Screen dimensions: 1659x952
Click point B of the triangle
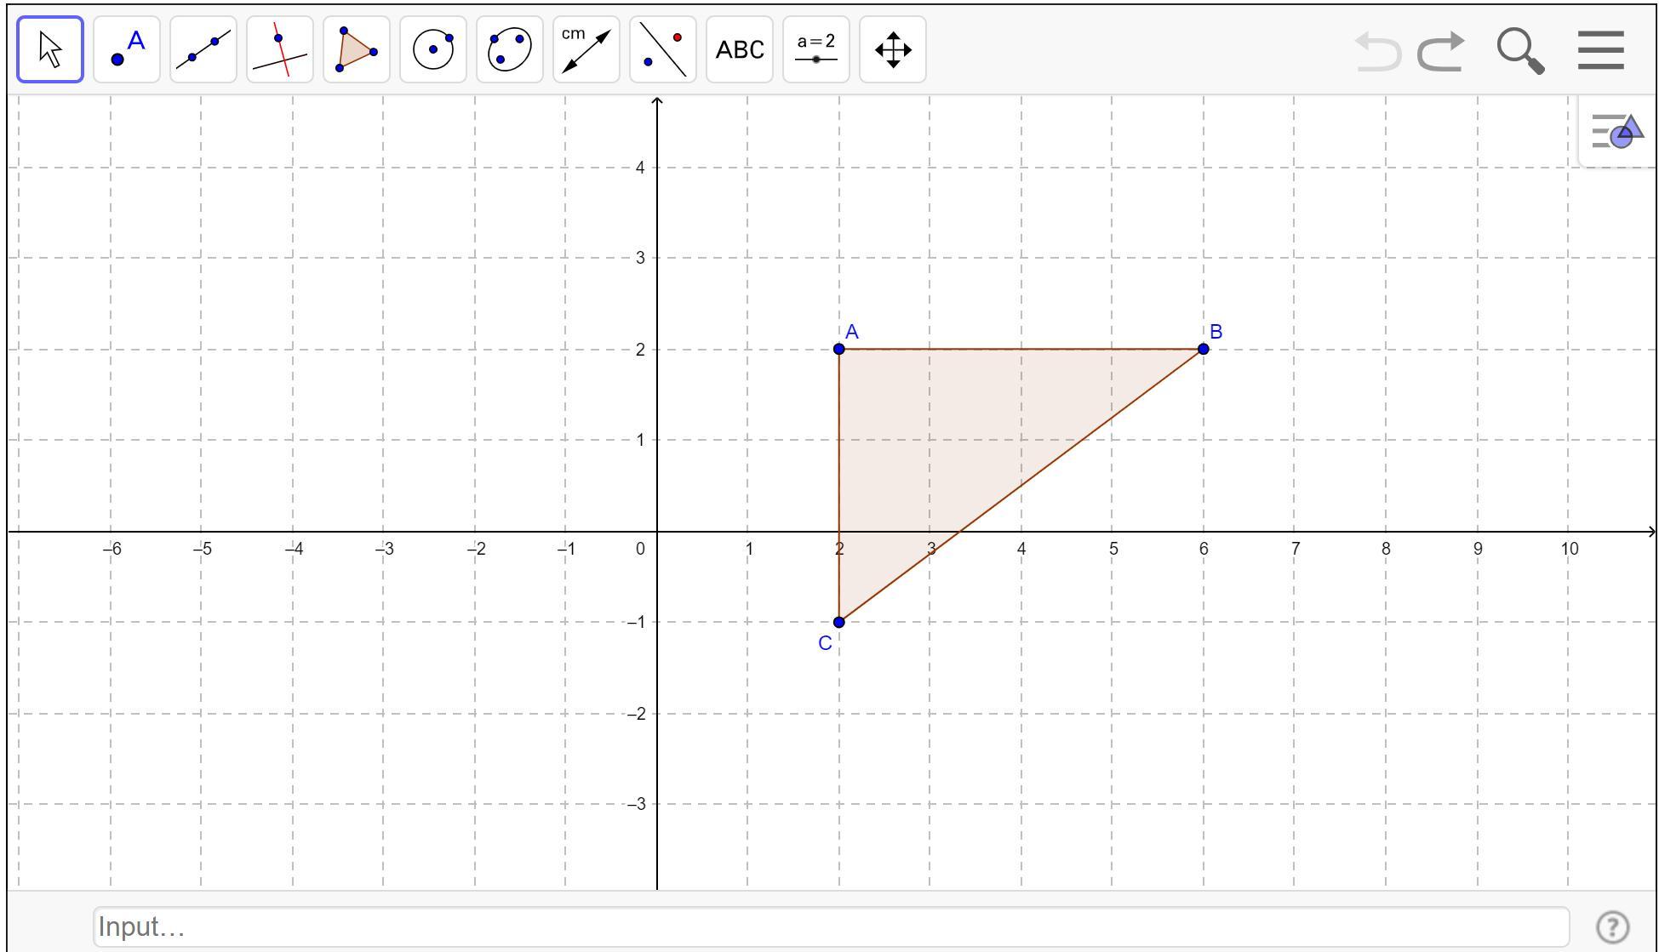(x=1203, y=349)
